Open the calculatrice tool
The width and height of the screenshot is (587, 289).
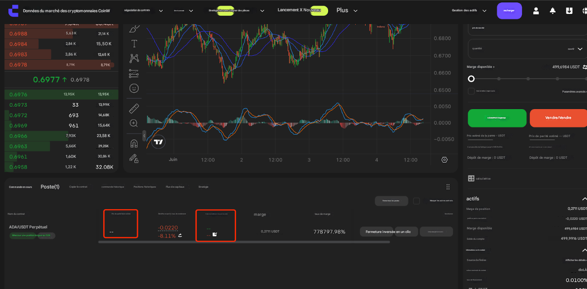pyautogui.click(x=479, y=178)
